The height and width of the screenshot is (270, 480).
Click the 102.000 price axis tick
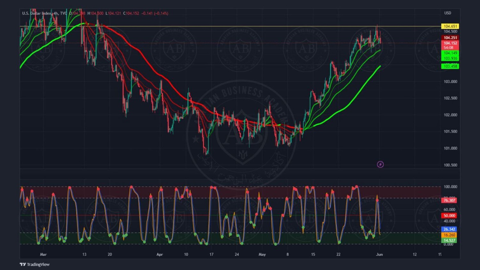450,115
